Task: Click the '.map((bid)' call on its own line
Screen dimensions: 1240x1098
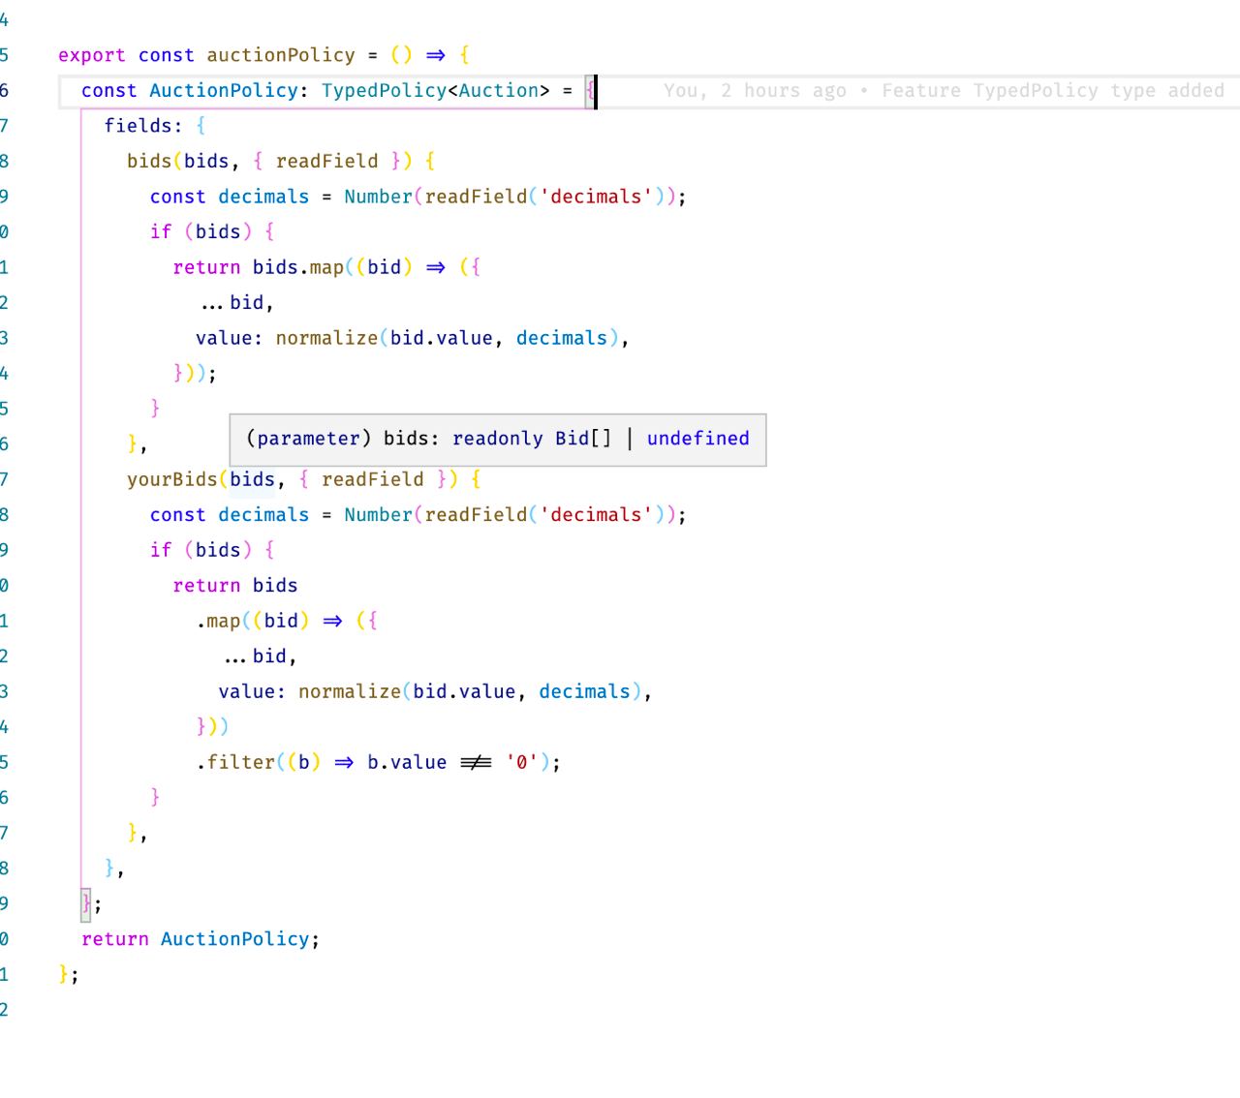Action: click(252, 621)
